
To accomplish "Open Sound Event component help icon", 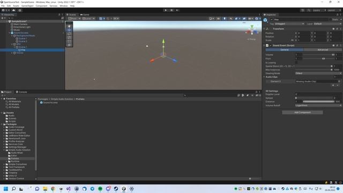I will (333, 45).
